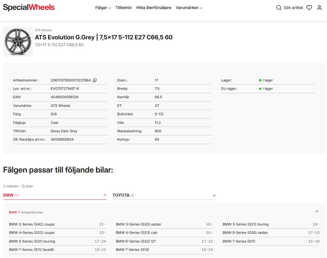The image size is (327, 258).
Task: Click the Fälgtyp value Cast
Action: 54,123
